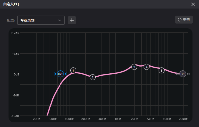The height and width of the screenshot is (127, 199).
Task: Click the circular reset arrow icon
Action: (179, 20)
